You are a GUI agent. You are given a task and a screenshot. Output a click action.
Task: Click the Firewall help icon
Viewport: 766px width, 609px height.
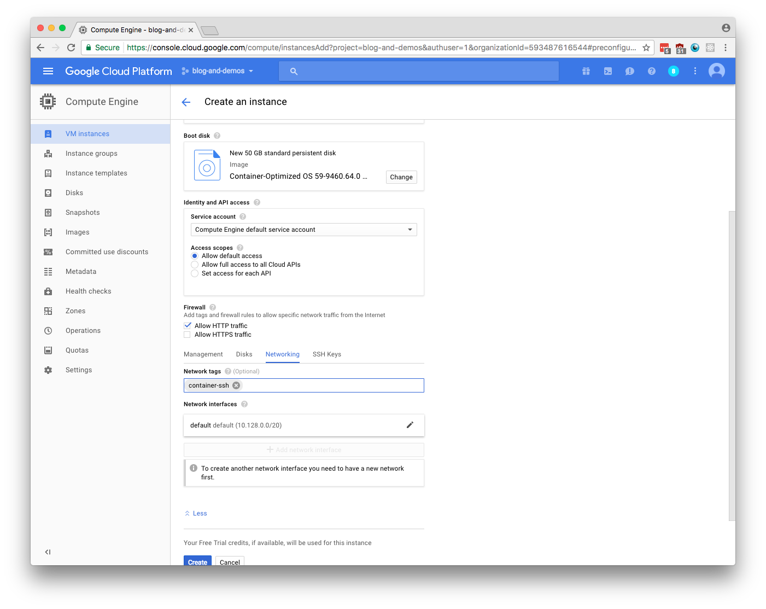click(x=213, y=307)
